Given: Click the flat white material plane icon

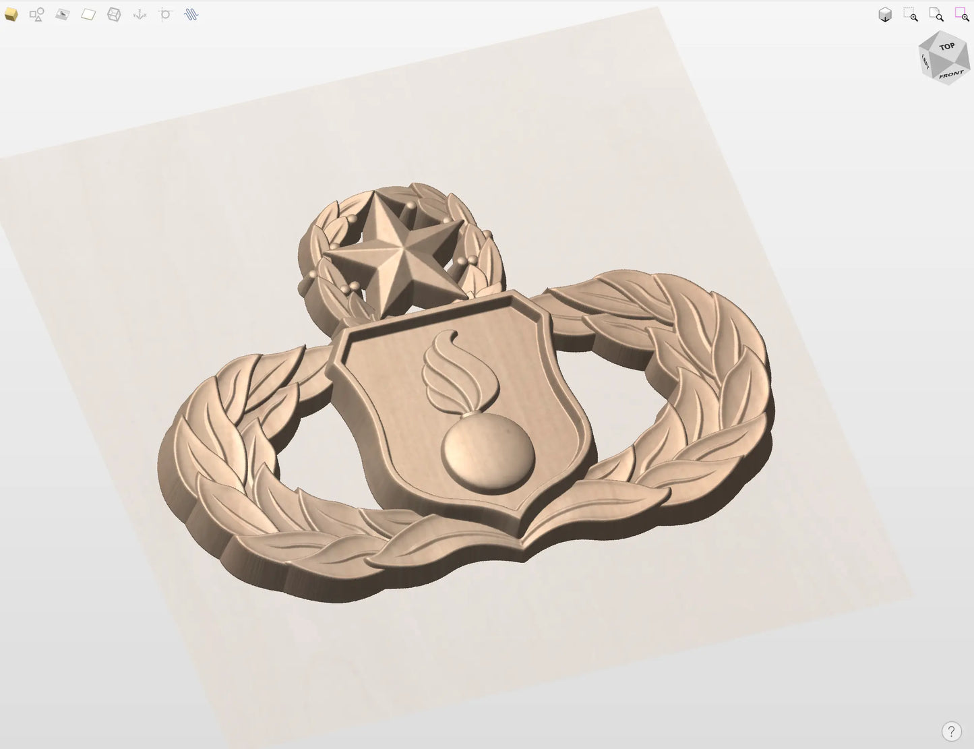Looking at the screenshot, I should coord(88,14).
